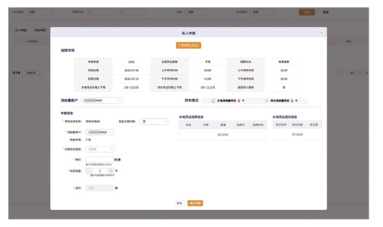Expand the designated trading counterparty dropdown
The image size is (383, 227).
[x=154, y=122]
